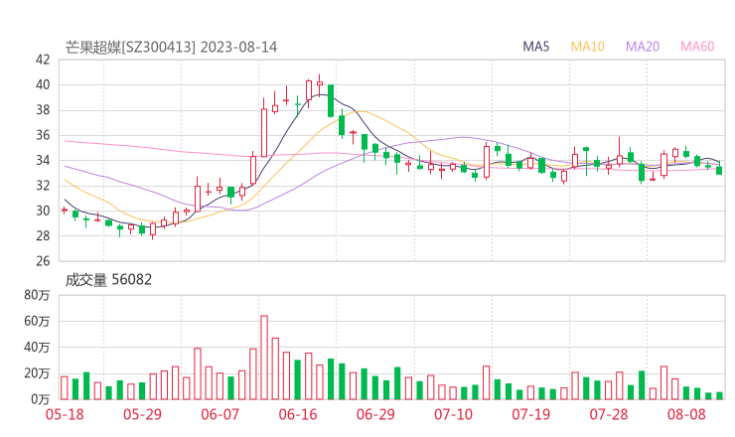Click the chart title 芒果超媒[SZ300413] 2023-08-14

click(171, 47)
